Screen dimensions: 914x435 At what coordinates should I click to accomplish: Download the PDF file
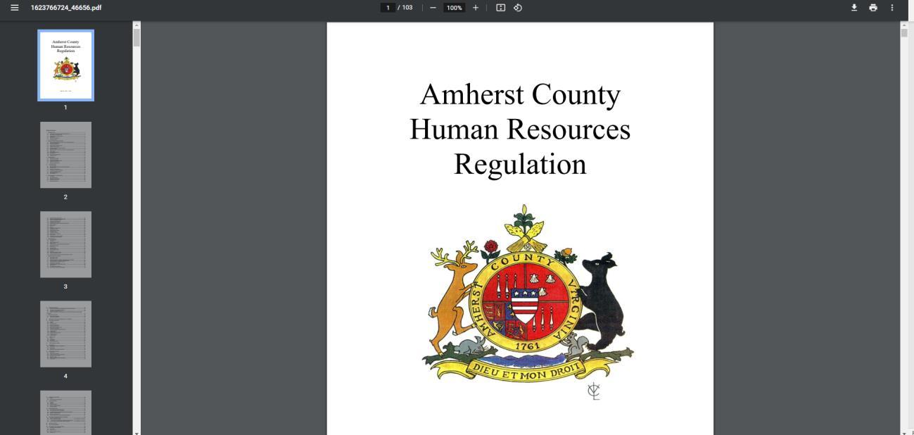(854, 8)
